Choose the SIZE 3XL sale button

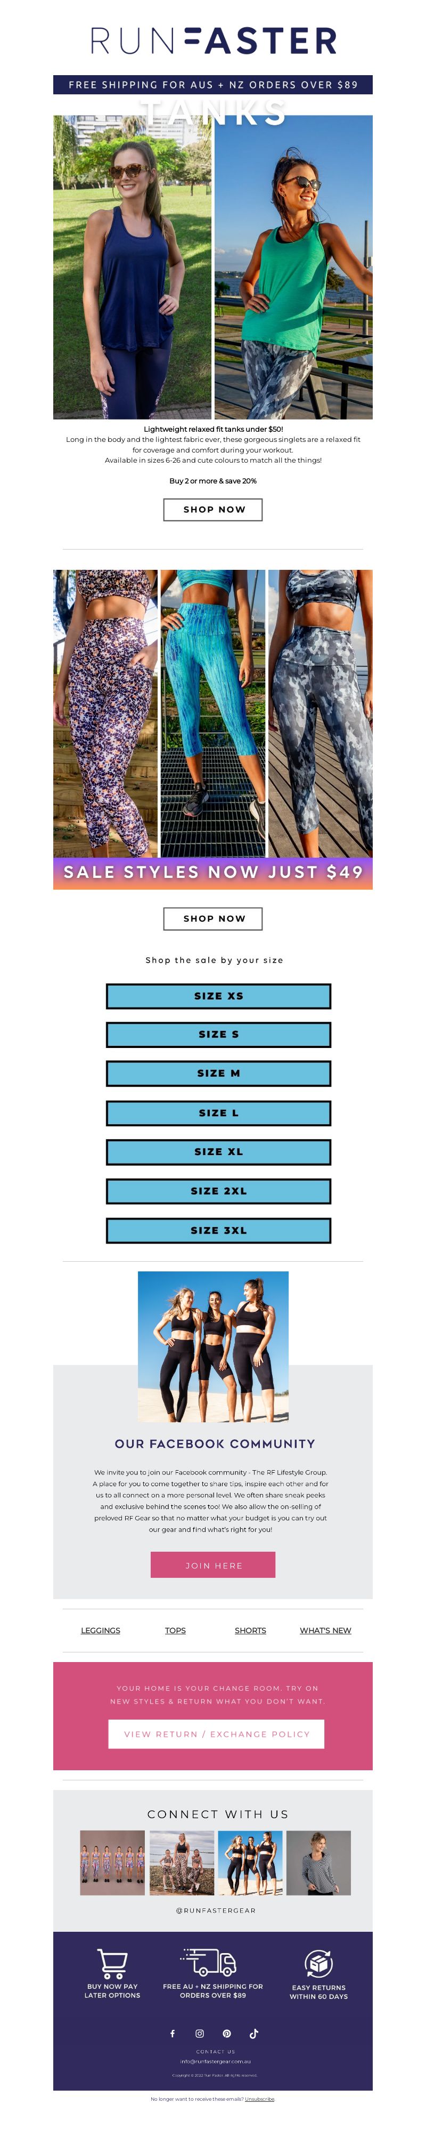click(218, 1230)
